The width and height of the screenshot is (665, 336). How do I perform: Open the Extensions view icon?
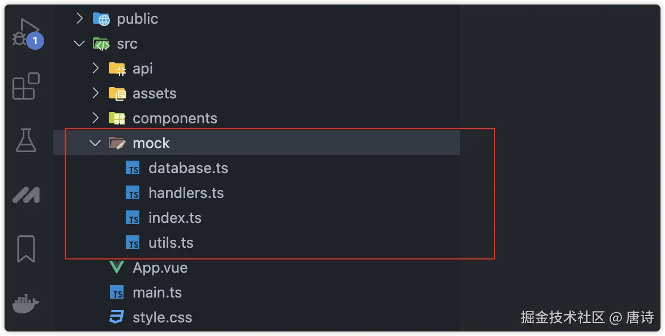pyautogui.click(x=26, y=86)
